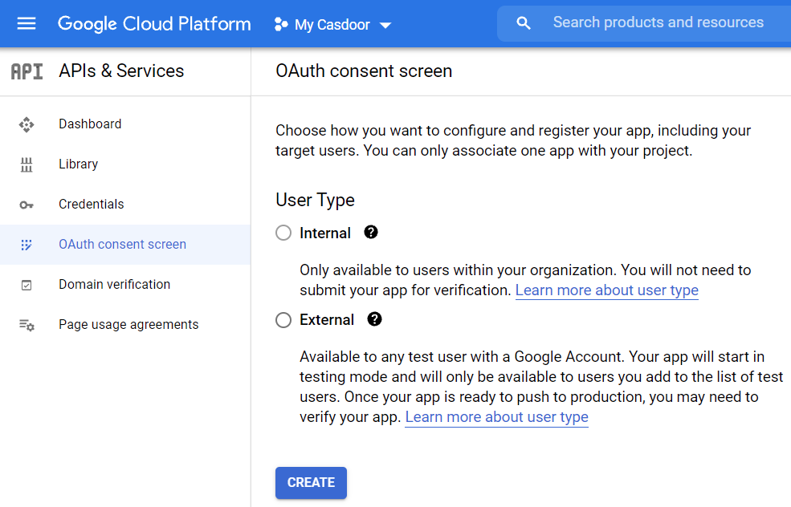Viewport: 791px width, 507px height.
Task: Navigate to the Credentials page
Action: (91, 204)
